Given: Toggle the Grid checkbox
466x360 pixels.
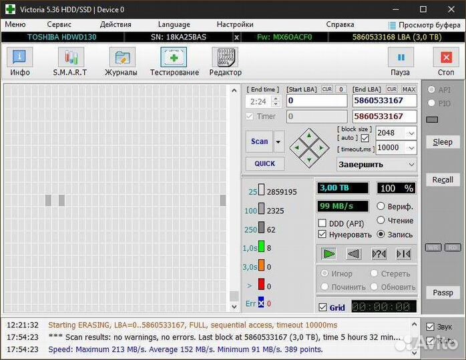Looking at the screenshot, I should 322,307.
